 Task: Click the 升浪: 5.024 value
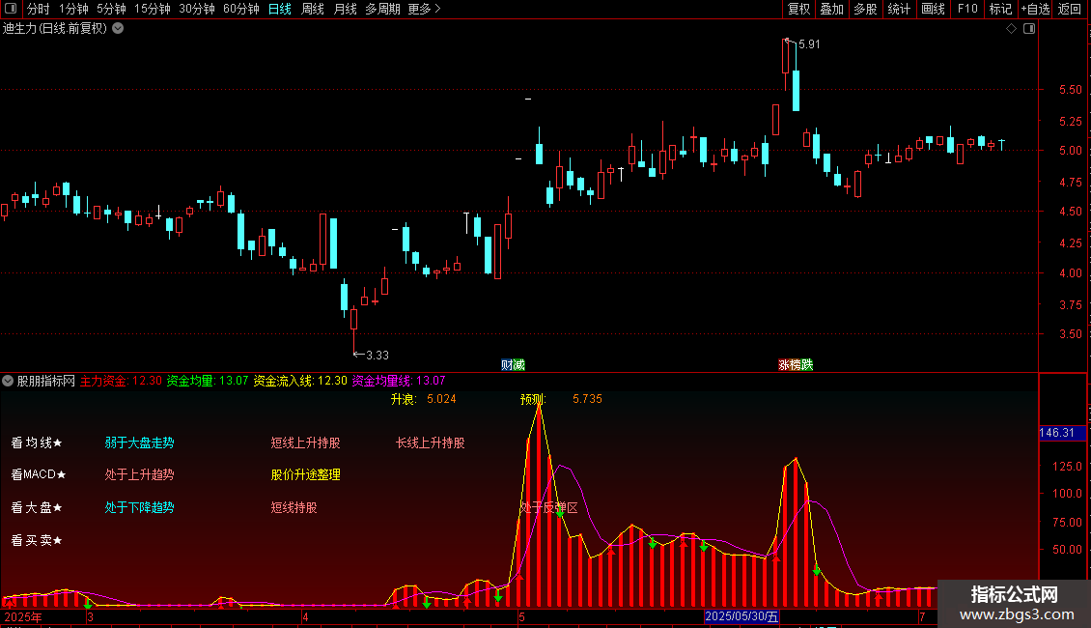click(423, 399)
